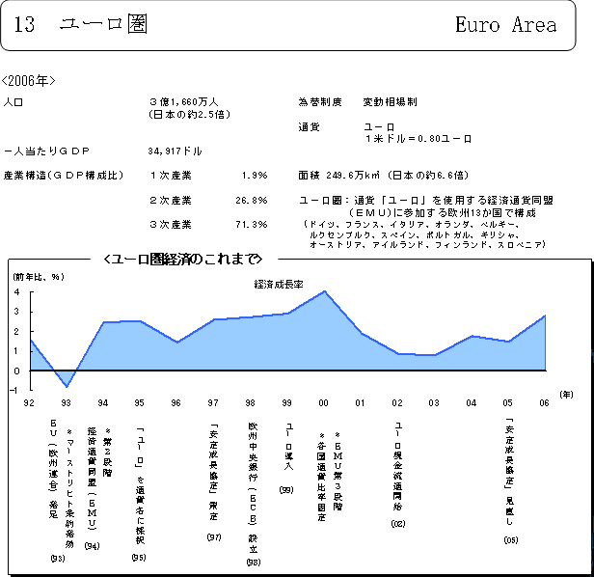Click the '一人当たりGDP' label
The width and height of the screenshot is (594, 577).
46,151
